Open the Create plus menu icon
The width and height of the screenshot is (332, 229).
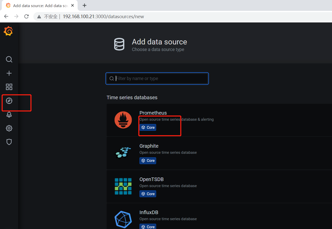[x=9, y=73]
